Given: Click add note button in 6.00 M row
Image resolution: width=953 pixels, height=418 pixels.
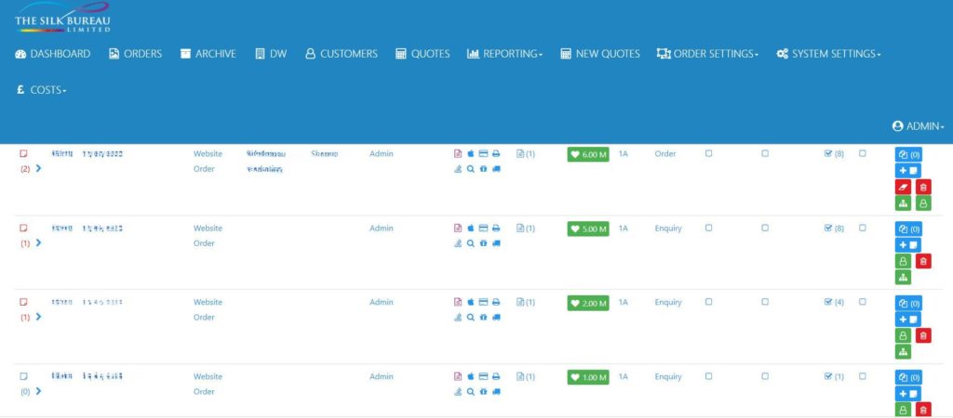Looking at the screenshot, I should coord(908,171).
